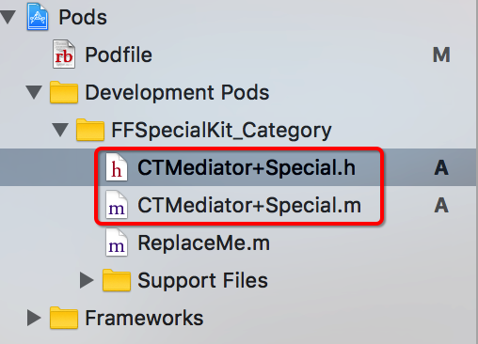Collapse the Pods project disclosure triangle
This screenshot has height=344, width=478.
[8, 17]
